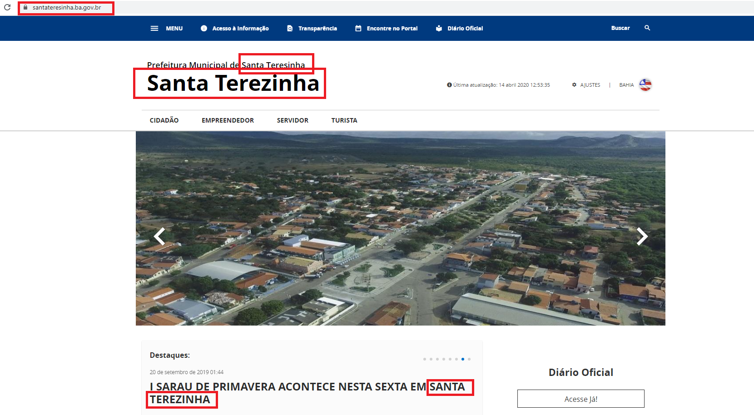Open the CIDADÃO menu tab
This screenshot has width=754, height=415.
[x=164, y=120]
